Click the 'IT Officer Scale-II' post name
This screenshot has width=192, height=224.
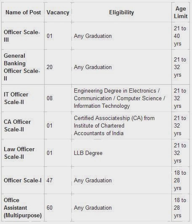coord(16,98)
